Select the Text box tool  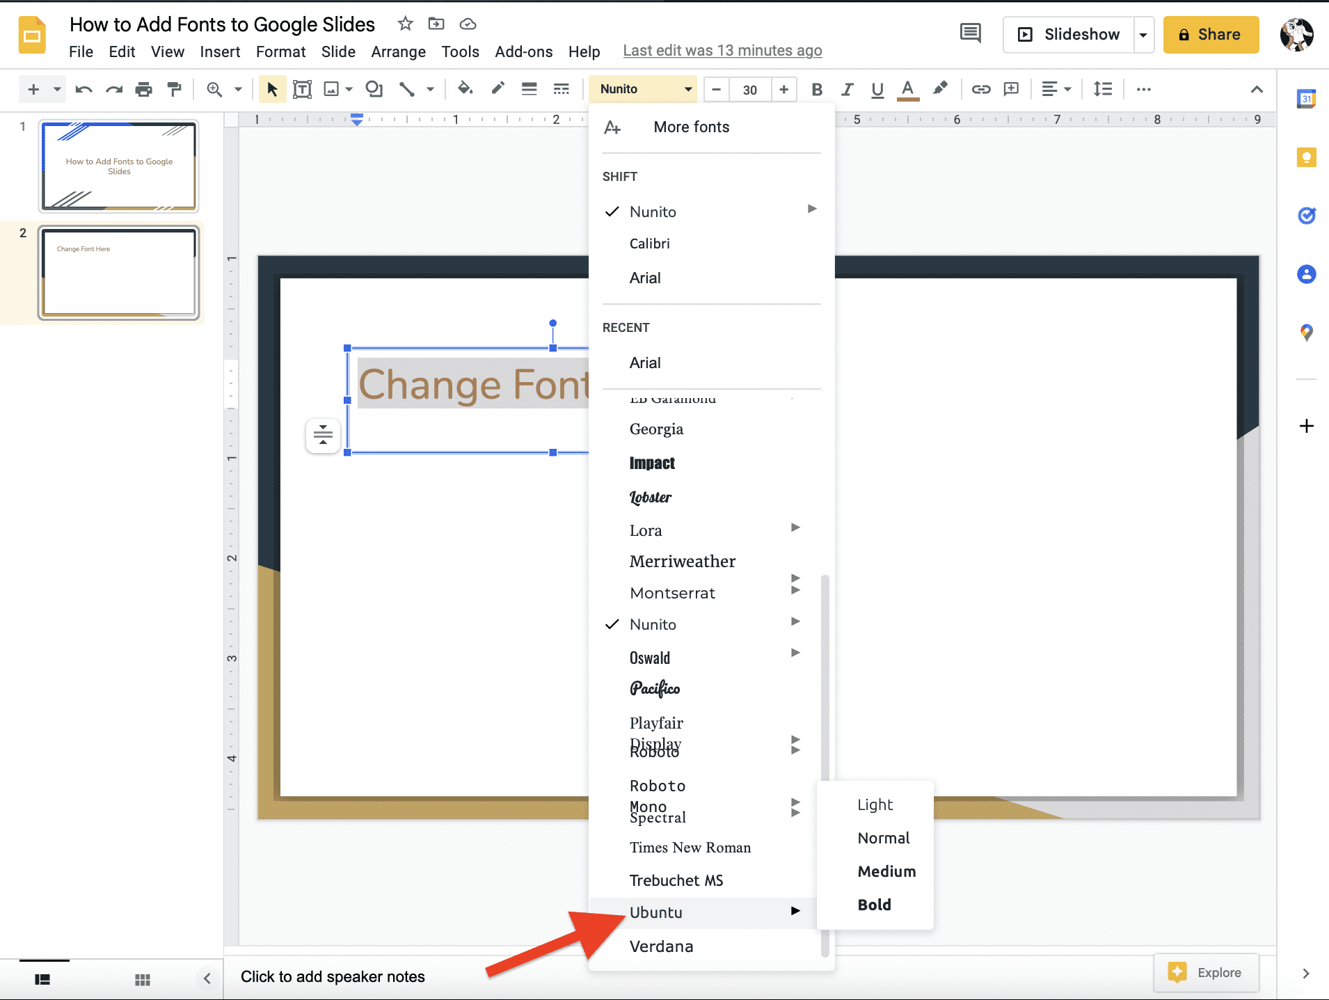tap(302, 89)
